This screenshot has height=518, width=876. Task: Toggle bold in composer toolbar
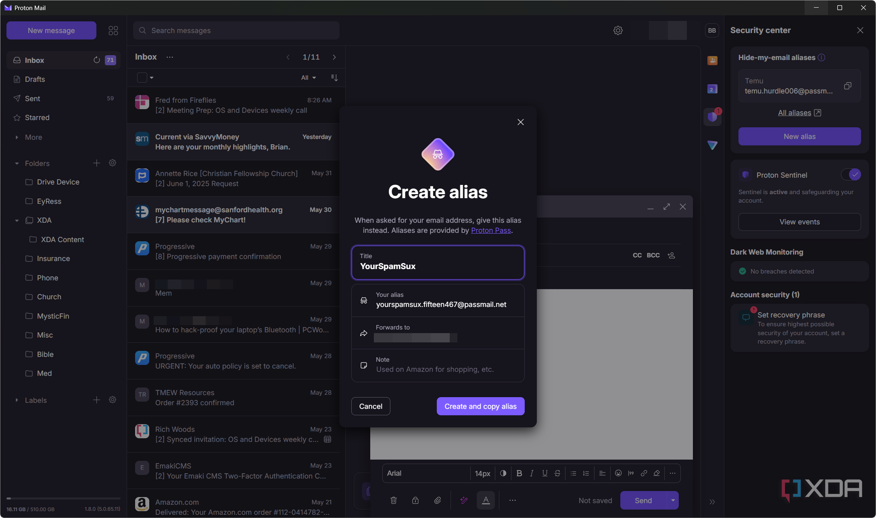point(519,473)
